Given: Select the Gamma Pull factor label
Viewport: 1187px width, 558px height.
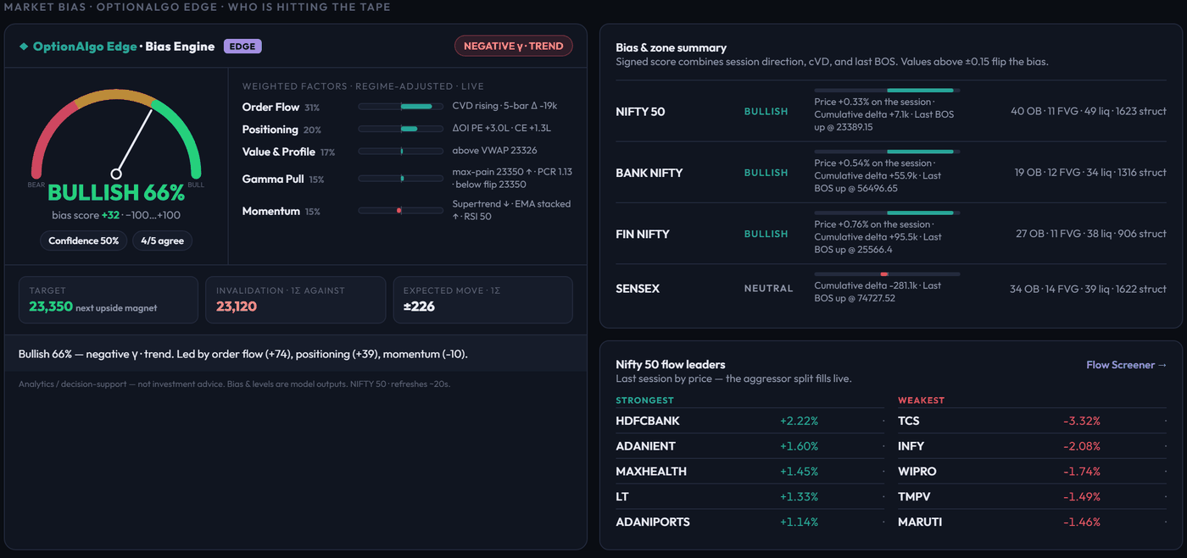Looking at the screenshot, I should coord(273,179).
